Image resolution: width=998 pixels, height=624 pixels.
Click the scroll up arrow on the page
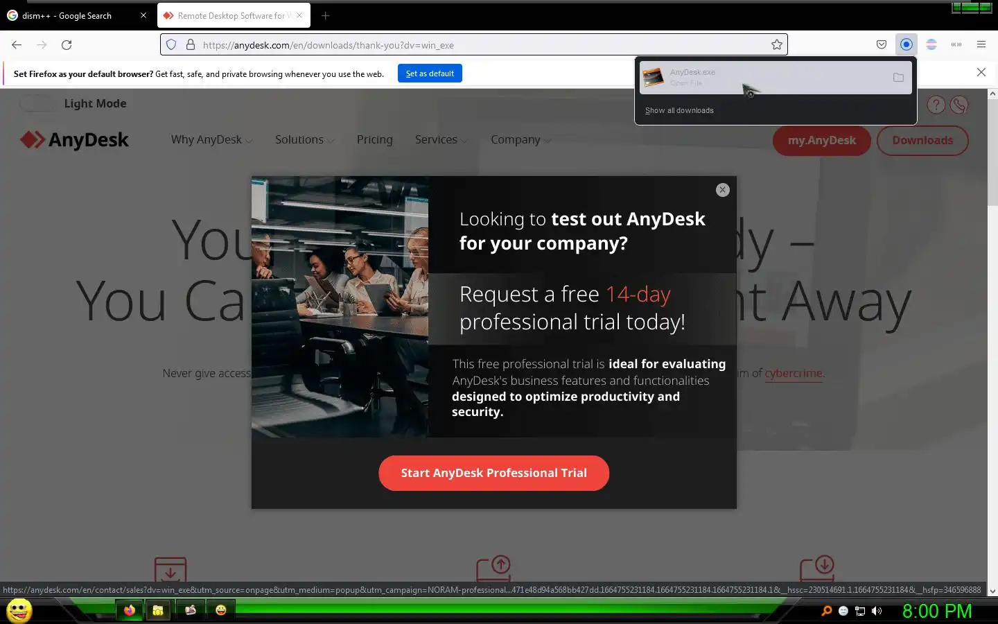coord(992,94)
